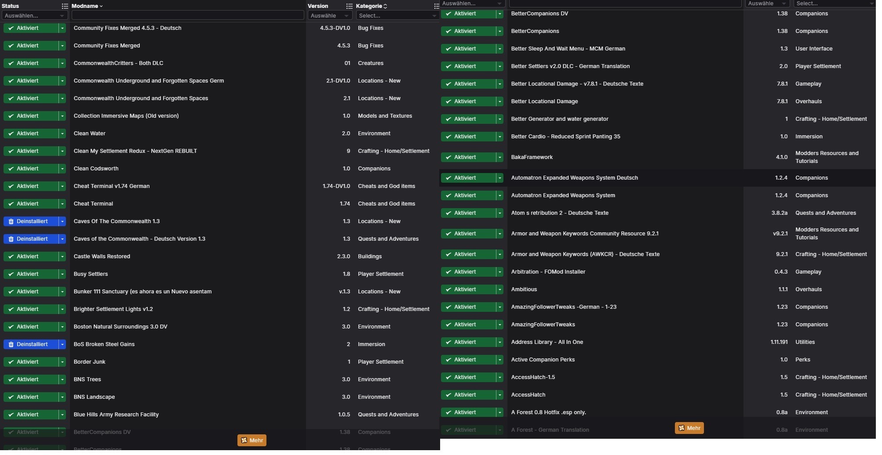Toggle Aktiviert status for Cheat Terminal
Screen dimensions: 882x455
pyautogui.click(x=31, y=204)
